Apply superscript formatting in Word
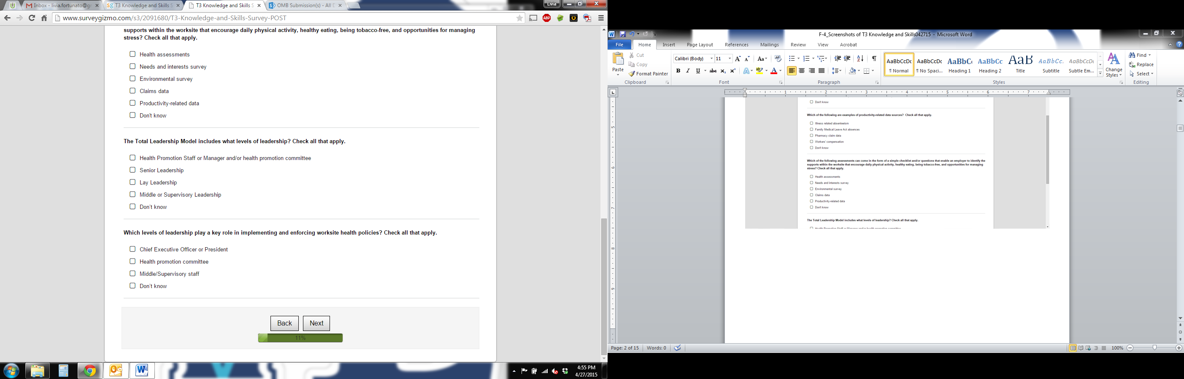1184x379 pixels. pos(733,71)
